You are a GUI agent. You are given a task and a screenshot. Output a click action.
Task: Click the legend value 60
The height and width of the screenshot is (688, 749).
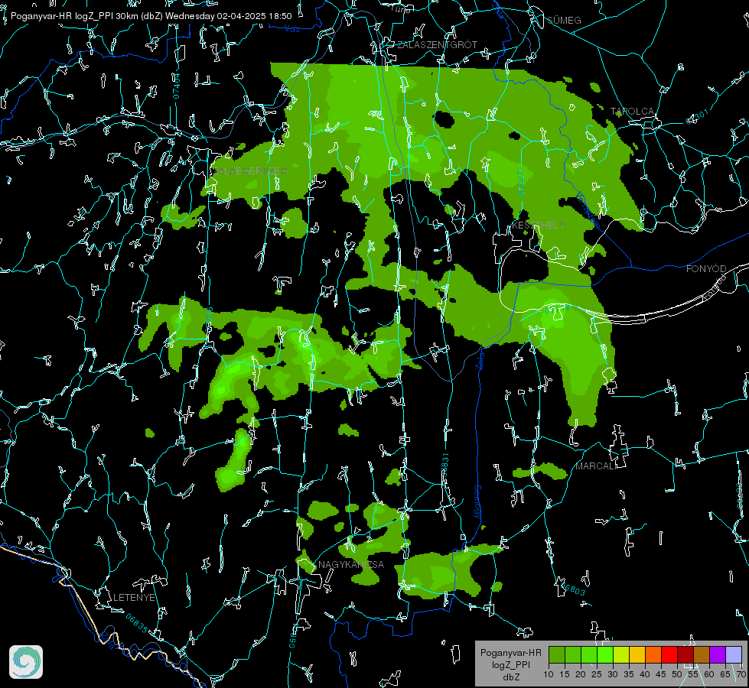709,674
